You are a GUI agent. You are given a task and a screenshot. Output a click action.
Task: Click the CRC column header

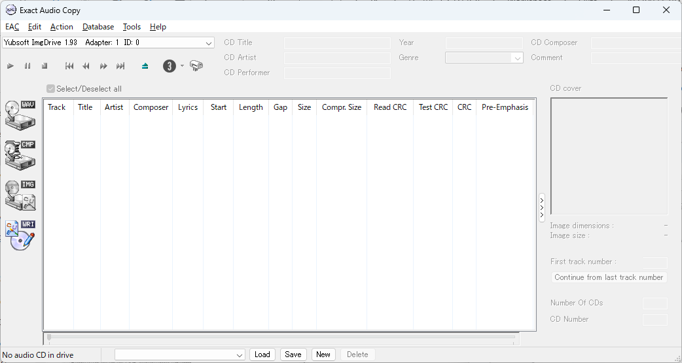[465, 107]
